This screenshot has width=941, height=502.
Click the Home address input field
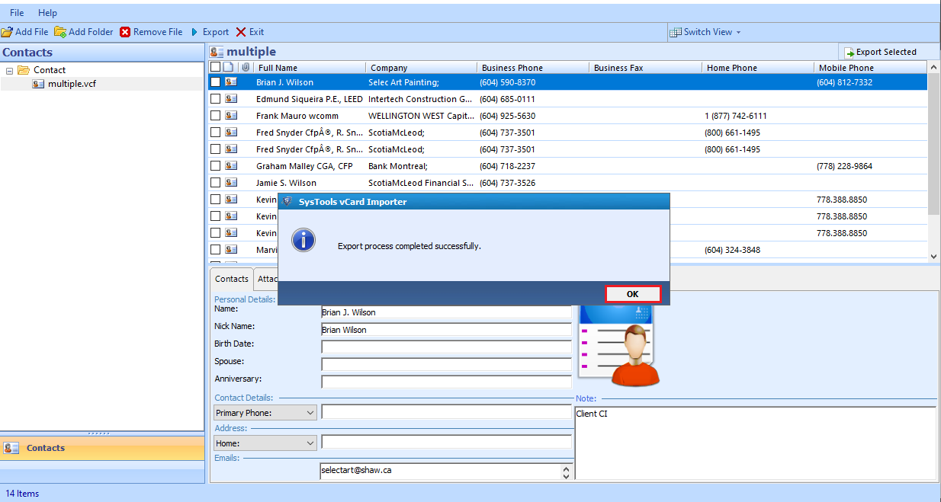(x=446, y=442)
